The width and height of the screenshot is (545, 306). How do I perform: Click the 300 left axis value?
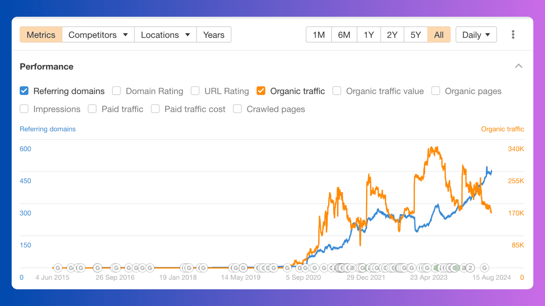[x=25, y=213]
